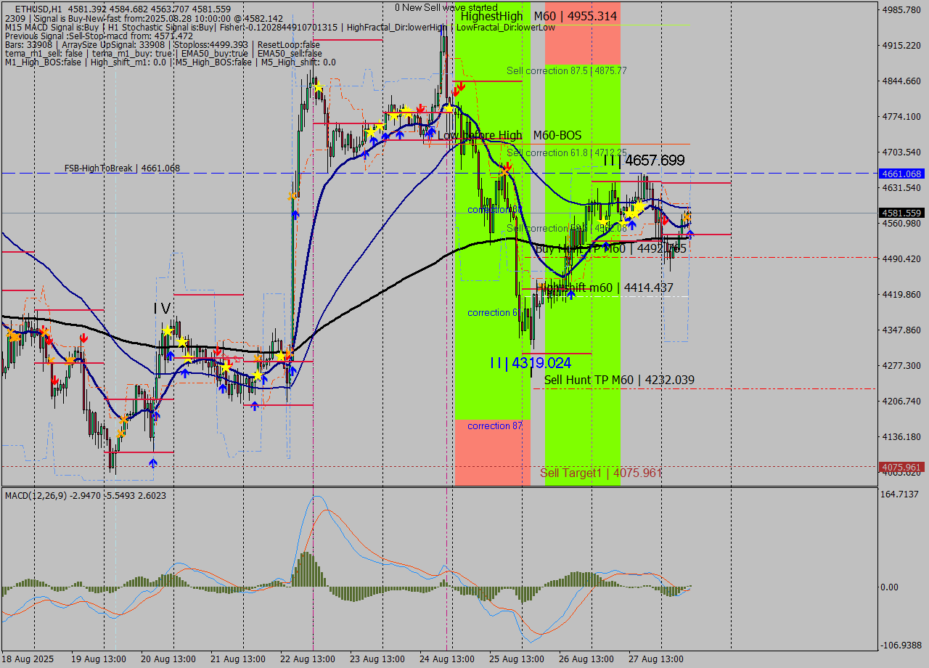Viewport: 929px width, 668px height.
Task: Select the blue up arrow near the 19 Aug lows
Action: [152, 462]
